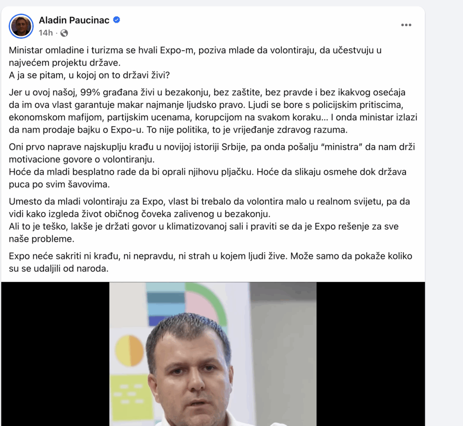Open the Aladin Paucinac profile name link
The width and height of the screenshot is (463, 426).
coord(74,20)
